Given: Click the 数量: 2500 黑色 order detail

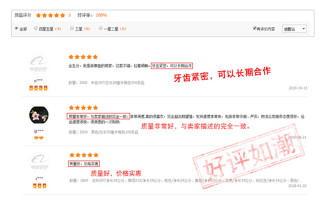Looking at the screenshot, I should click(103, 132).
